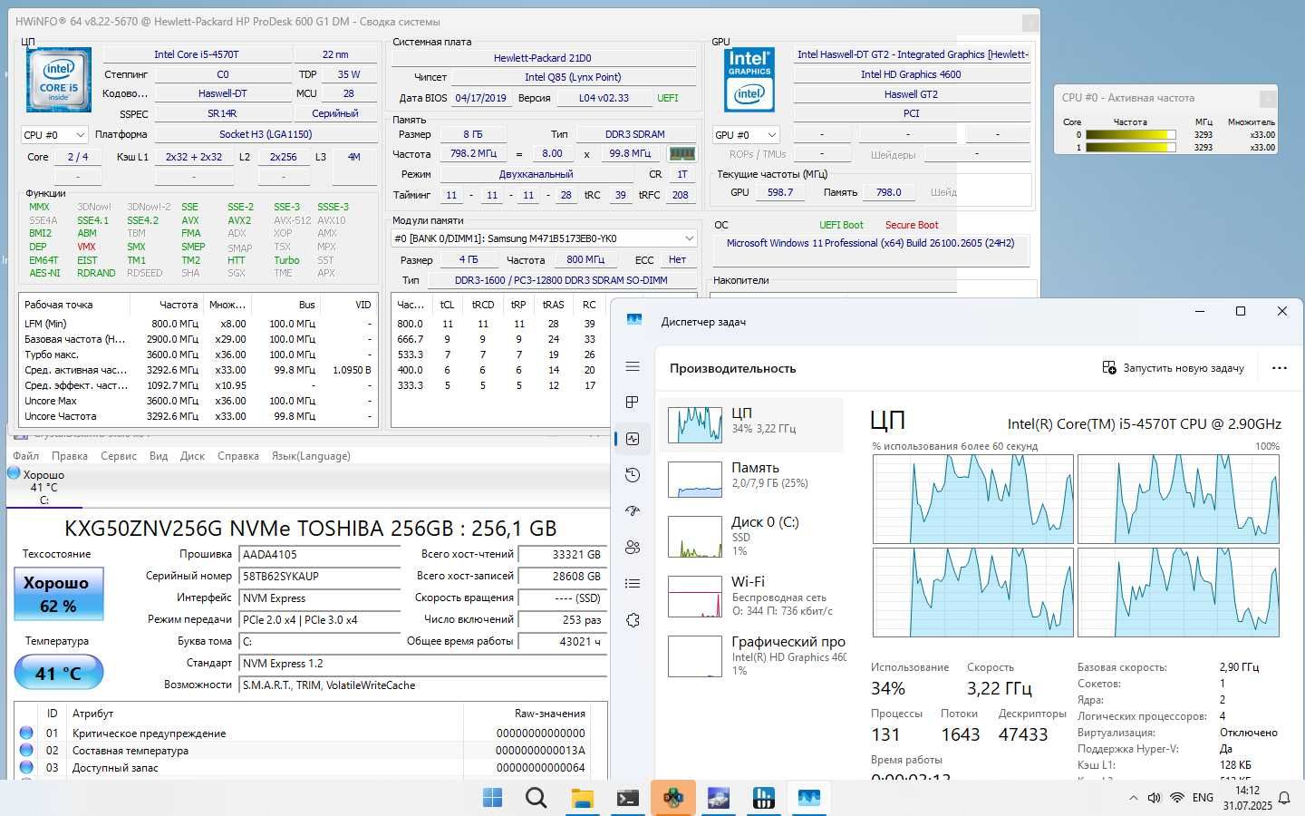Click Uncore Max row in HWiNFO
The width and height of the screenshot is (1305, 816).
coord(198,401)
